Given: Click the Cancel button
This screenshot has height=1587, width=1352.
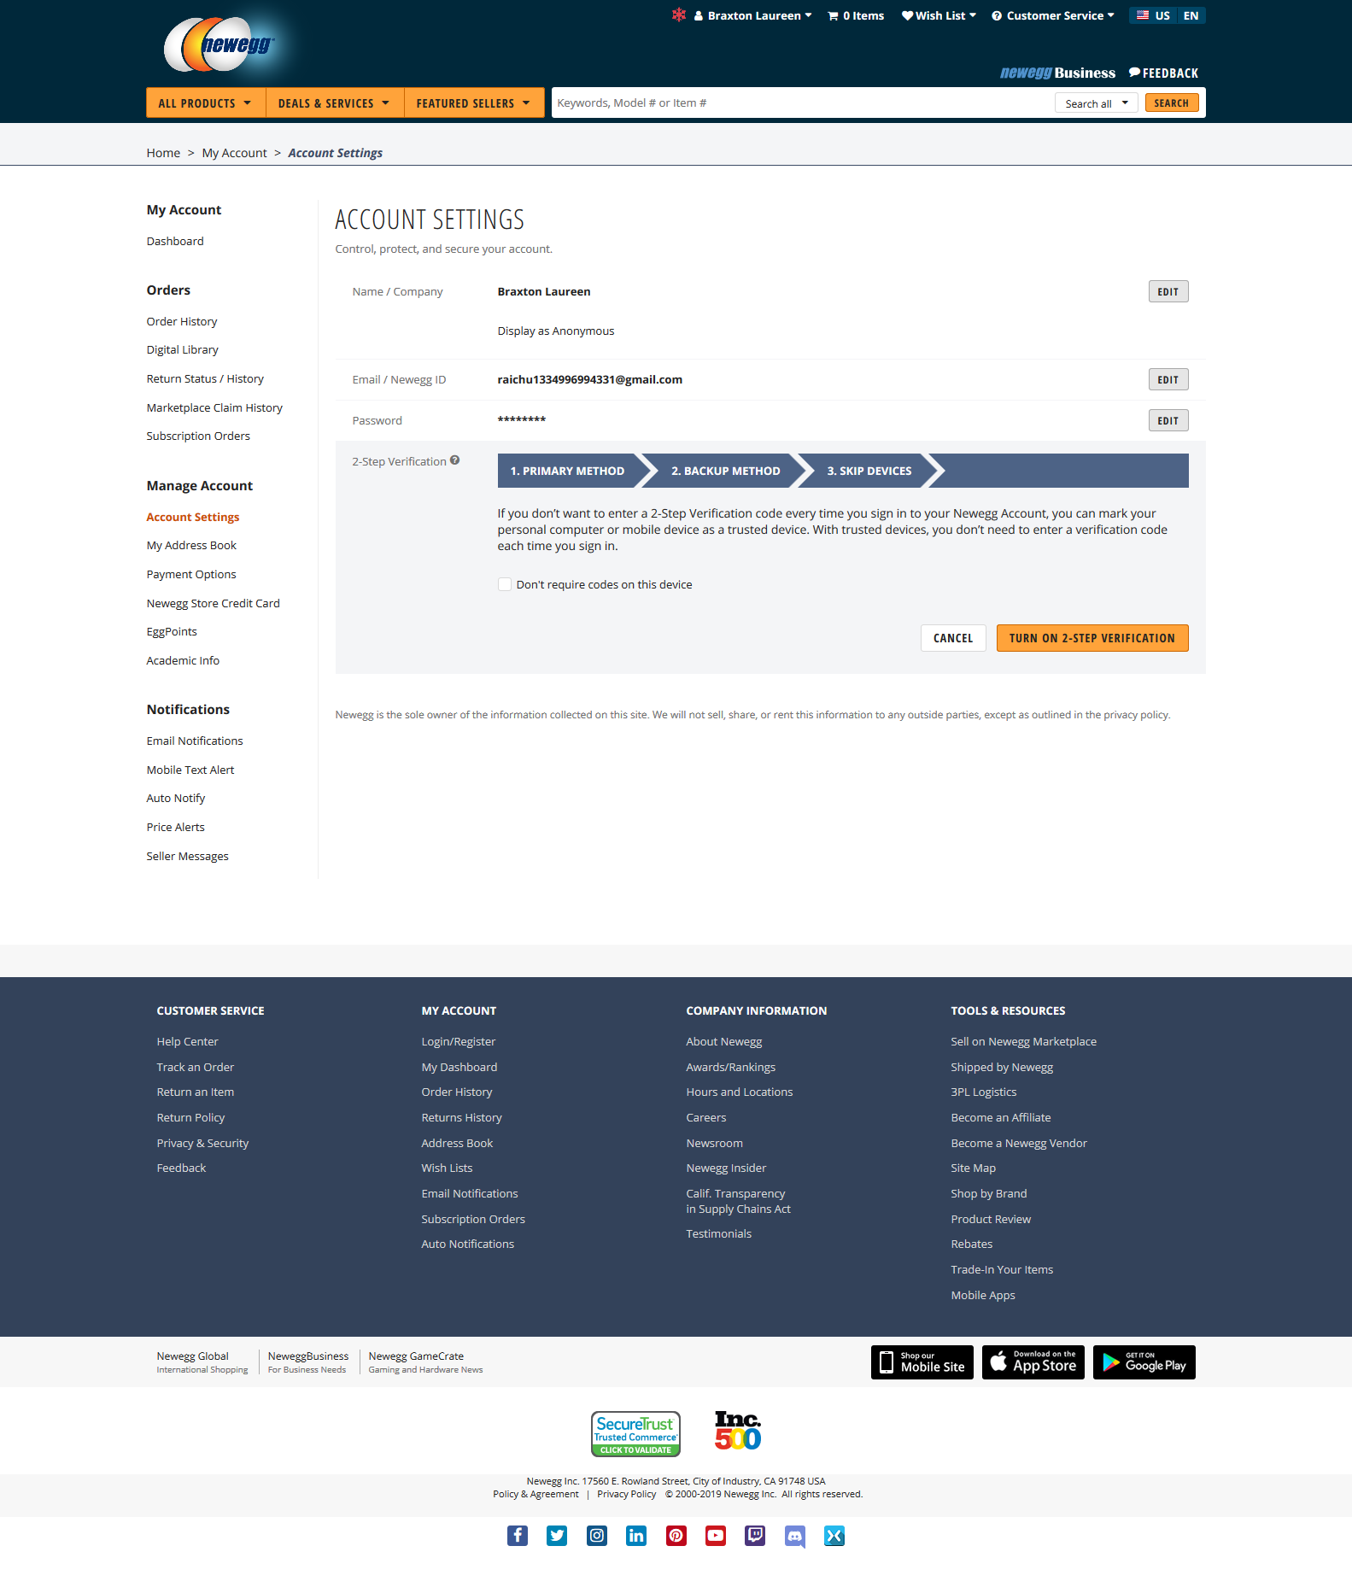Looking at the screenshot, I should [953, 638].
